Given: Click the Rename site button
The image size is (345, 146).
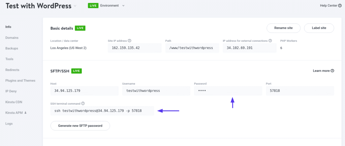Looking at the screenshot, I should tap(283, 28).
